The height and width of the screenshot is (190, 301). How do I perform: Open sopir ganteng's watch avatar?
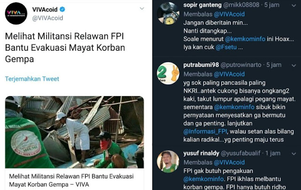point(168,14)
